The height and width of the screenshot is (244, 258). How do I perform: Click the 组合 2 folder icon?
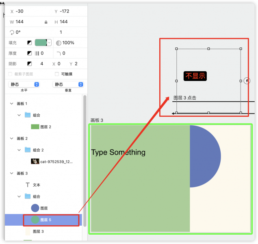click(x=28, y=150)
